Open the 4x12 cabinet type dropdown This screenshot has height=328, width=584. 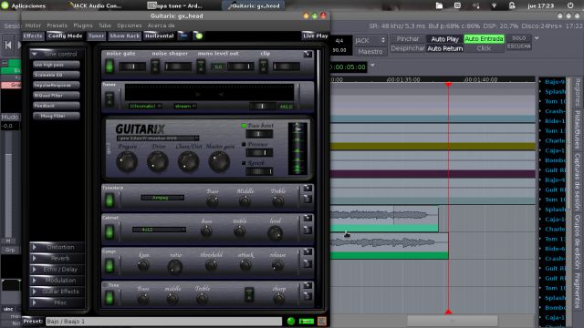(x=159, y=230)
